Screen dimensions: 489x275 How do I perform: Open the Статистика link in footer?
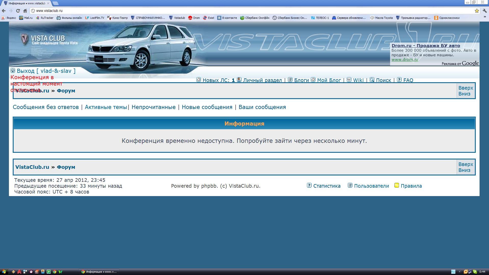tap(327, 186)
